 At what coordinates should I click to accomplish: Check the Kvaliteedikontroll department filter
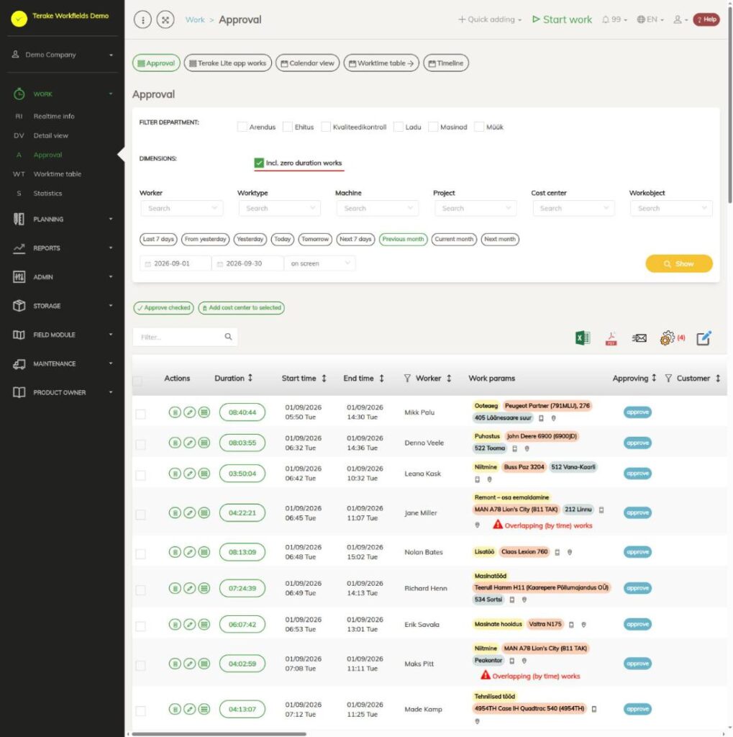326,127
